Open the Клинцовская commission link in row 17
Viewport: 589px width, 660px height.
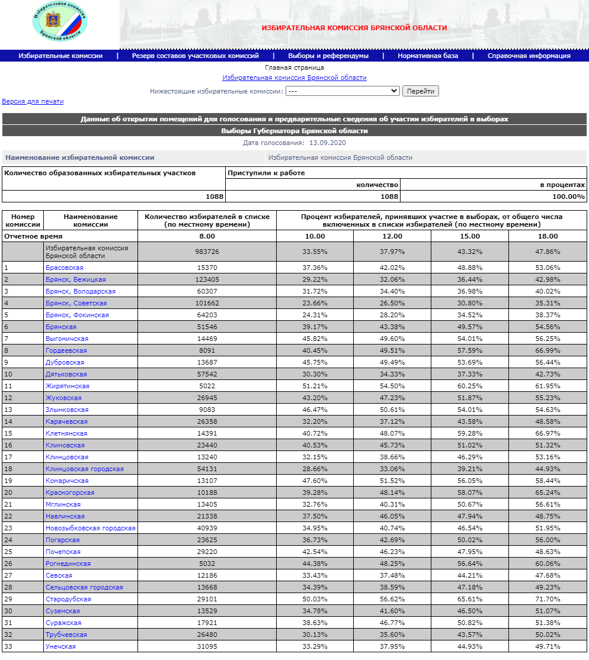click(x=67, y=457)
